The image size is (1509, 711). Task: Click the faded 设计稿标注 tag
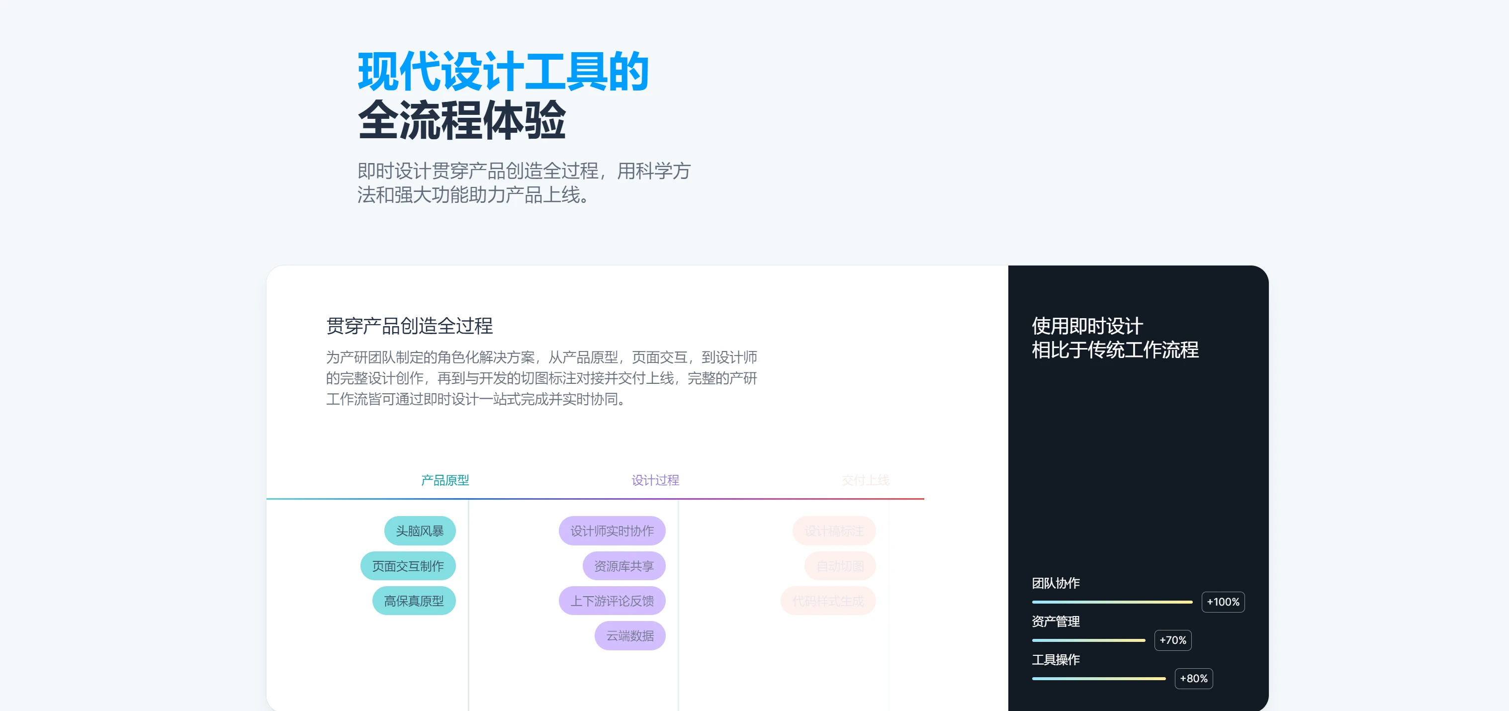pos(834,531)
